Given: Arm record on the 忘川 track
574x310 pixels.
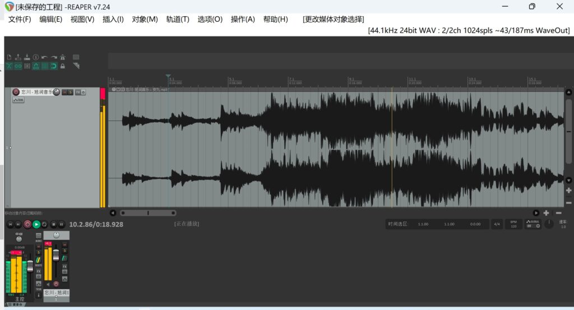Looking at the screenshot, I should click(x=16, y=92).
